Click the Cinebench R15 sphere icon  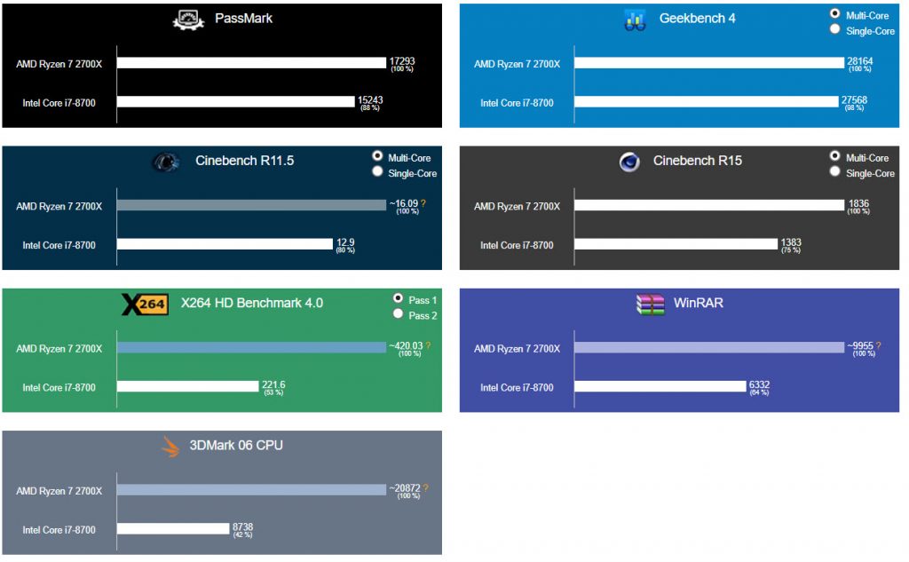(629, 162)
